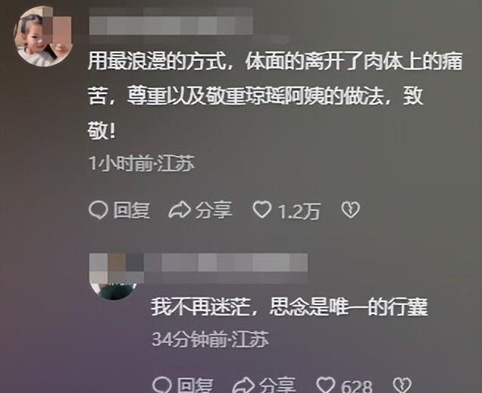Open the blurred username of first commenter
This screenshot has width=482, height=393.
pyautogui.click(x=171, y=21)
